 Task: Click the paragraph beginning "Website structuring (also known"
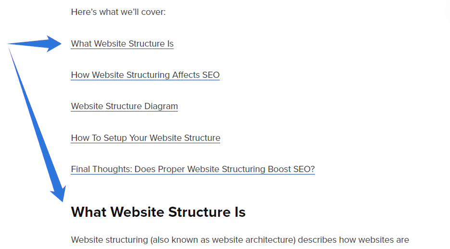coord(240,240)
